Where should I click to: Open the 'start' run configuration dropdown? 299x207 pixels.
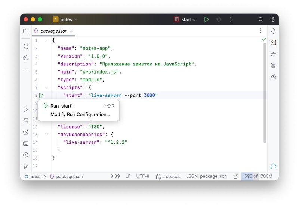[x=185, y=19]
